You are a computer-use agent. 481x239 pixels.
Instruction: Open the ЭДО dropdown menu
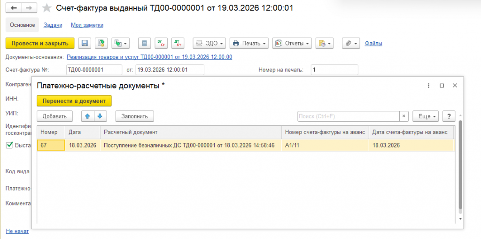tap(209, 43)
